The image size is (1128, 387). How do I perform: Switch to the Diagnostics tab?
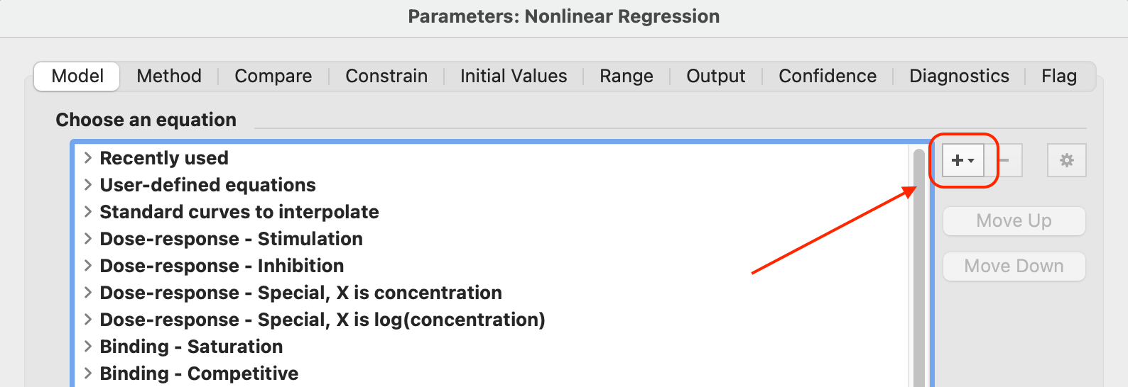959,76
